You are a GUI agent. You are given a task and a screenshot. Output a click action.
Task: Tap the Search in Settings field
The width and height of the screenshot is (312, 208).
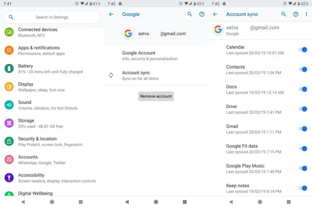52,17
